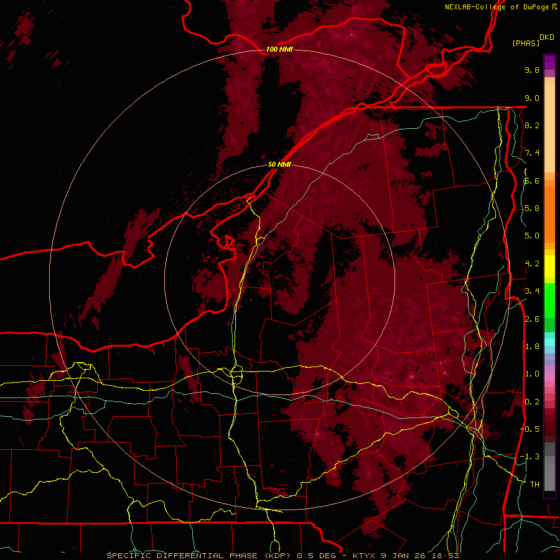Click the [PHAS] legend label

(x=526, y=43)
